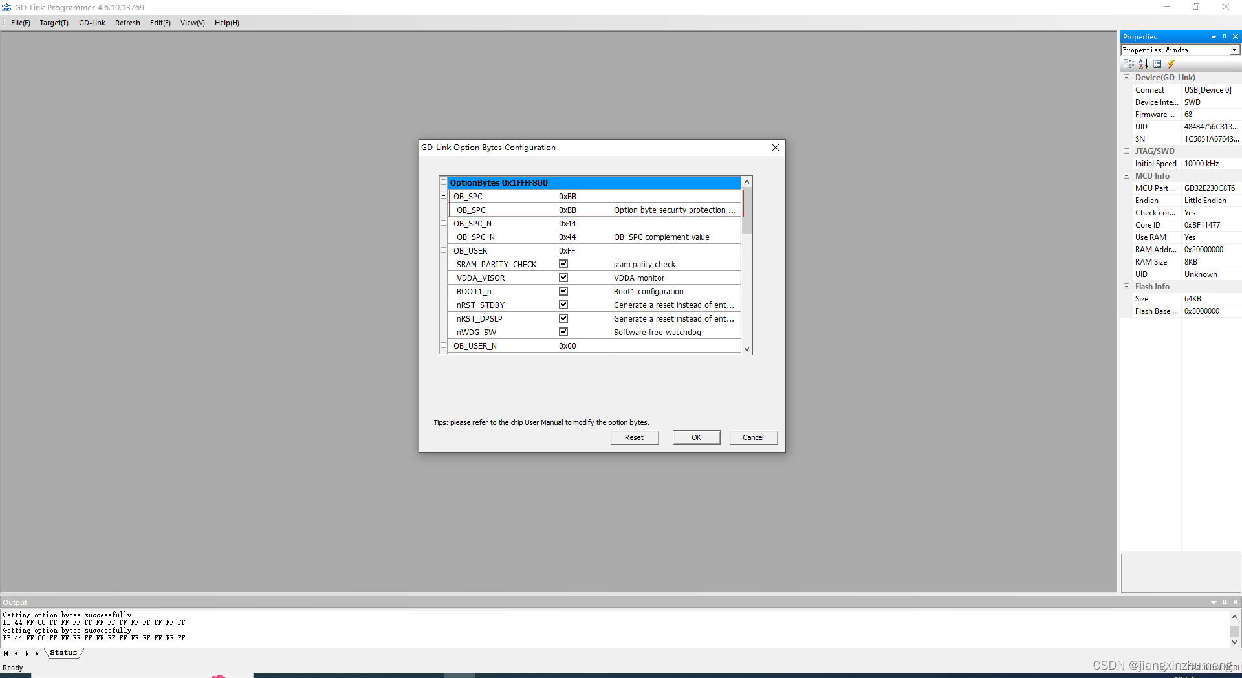Click the first-record arrow below the Output panel
Image resolution: width=1242 pixels, height=678 pixels.
(5, 653)
